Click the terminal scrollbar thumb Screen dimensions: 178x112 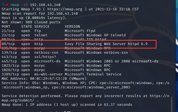click(x=172, y=105)
